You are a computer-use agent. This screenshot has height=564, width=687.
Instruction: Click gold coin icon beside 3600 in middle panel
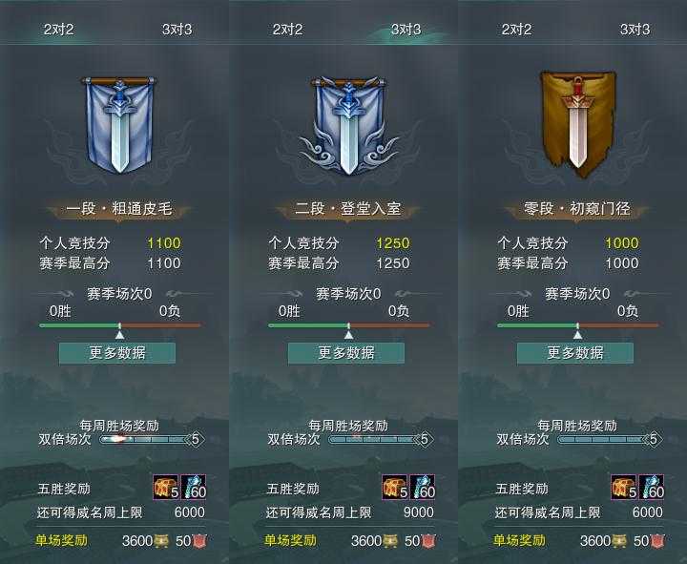point(390,541)
